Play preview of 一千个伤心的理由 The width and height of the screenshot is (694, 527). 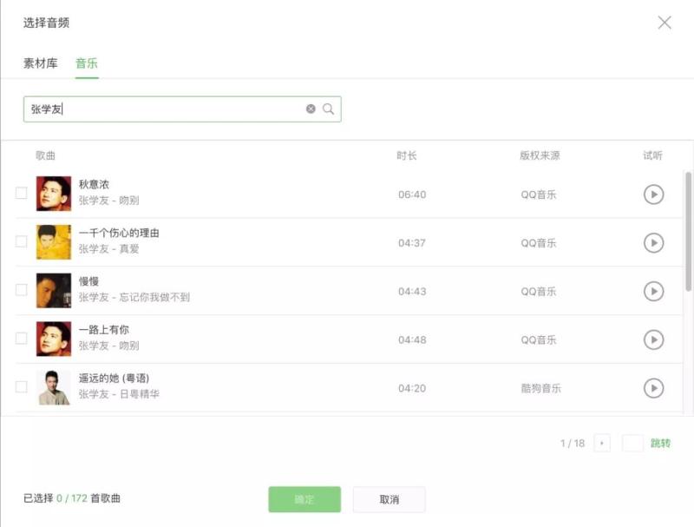tap(653, 243)
